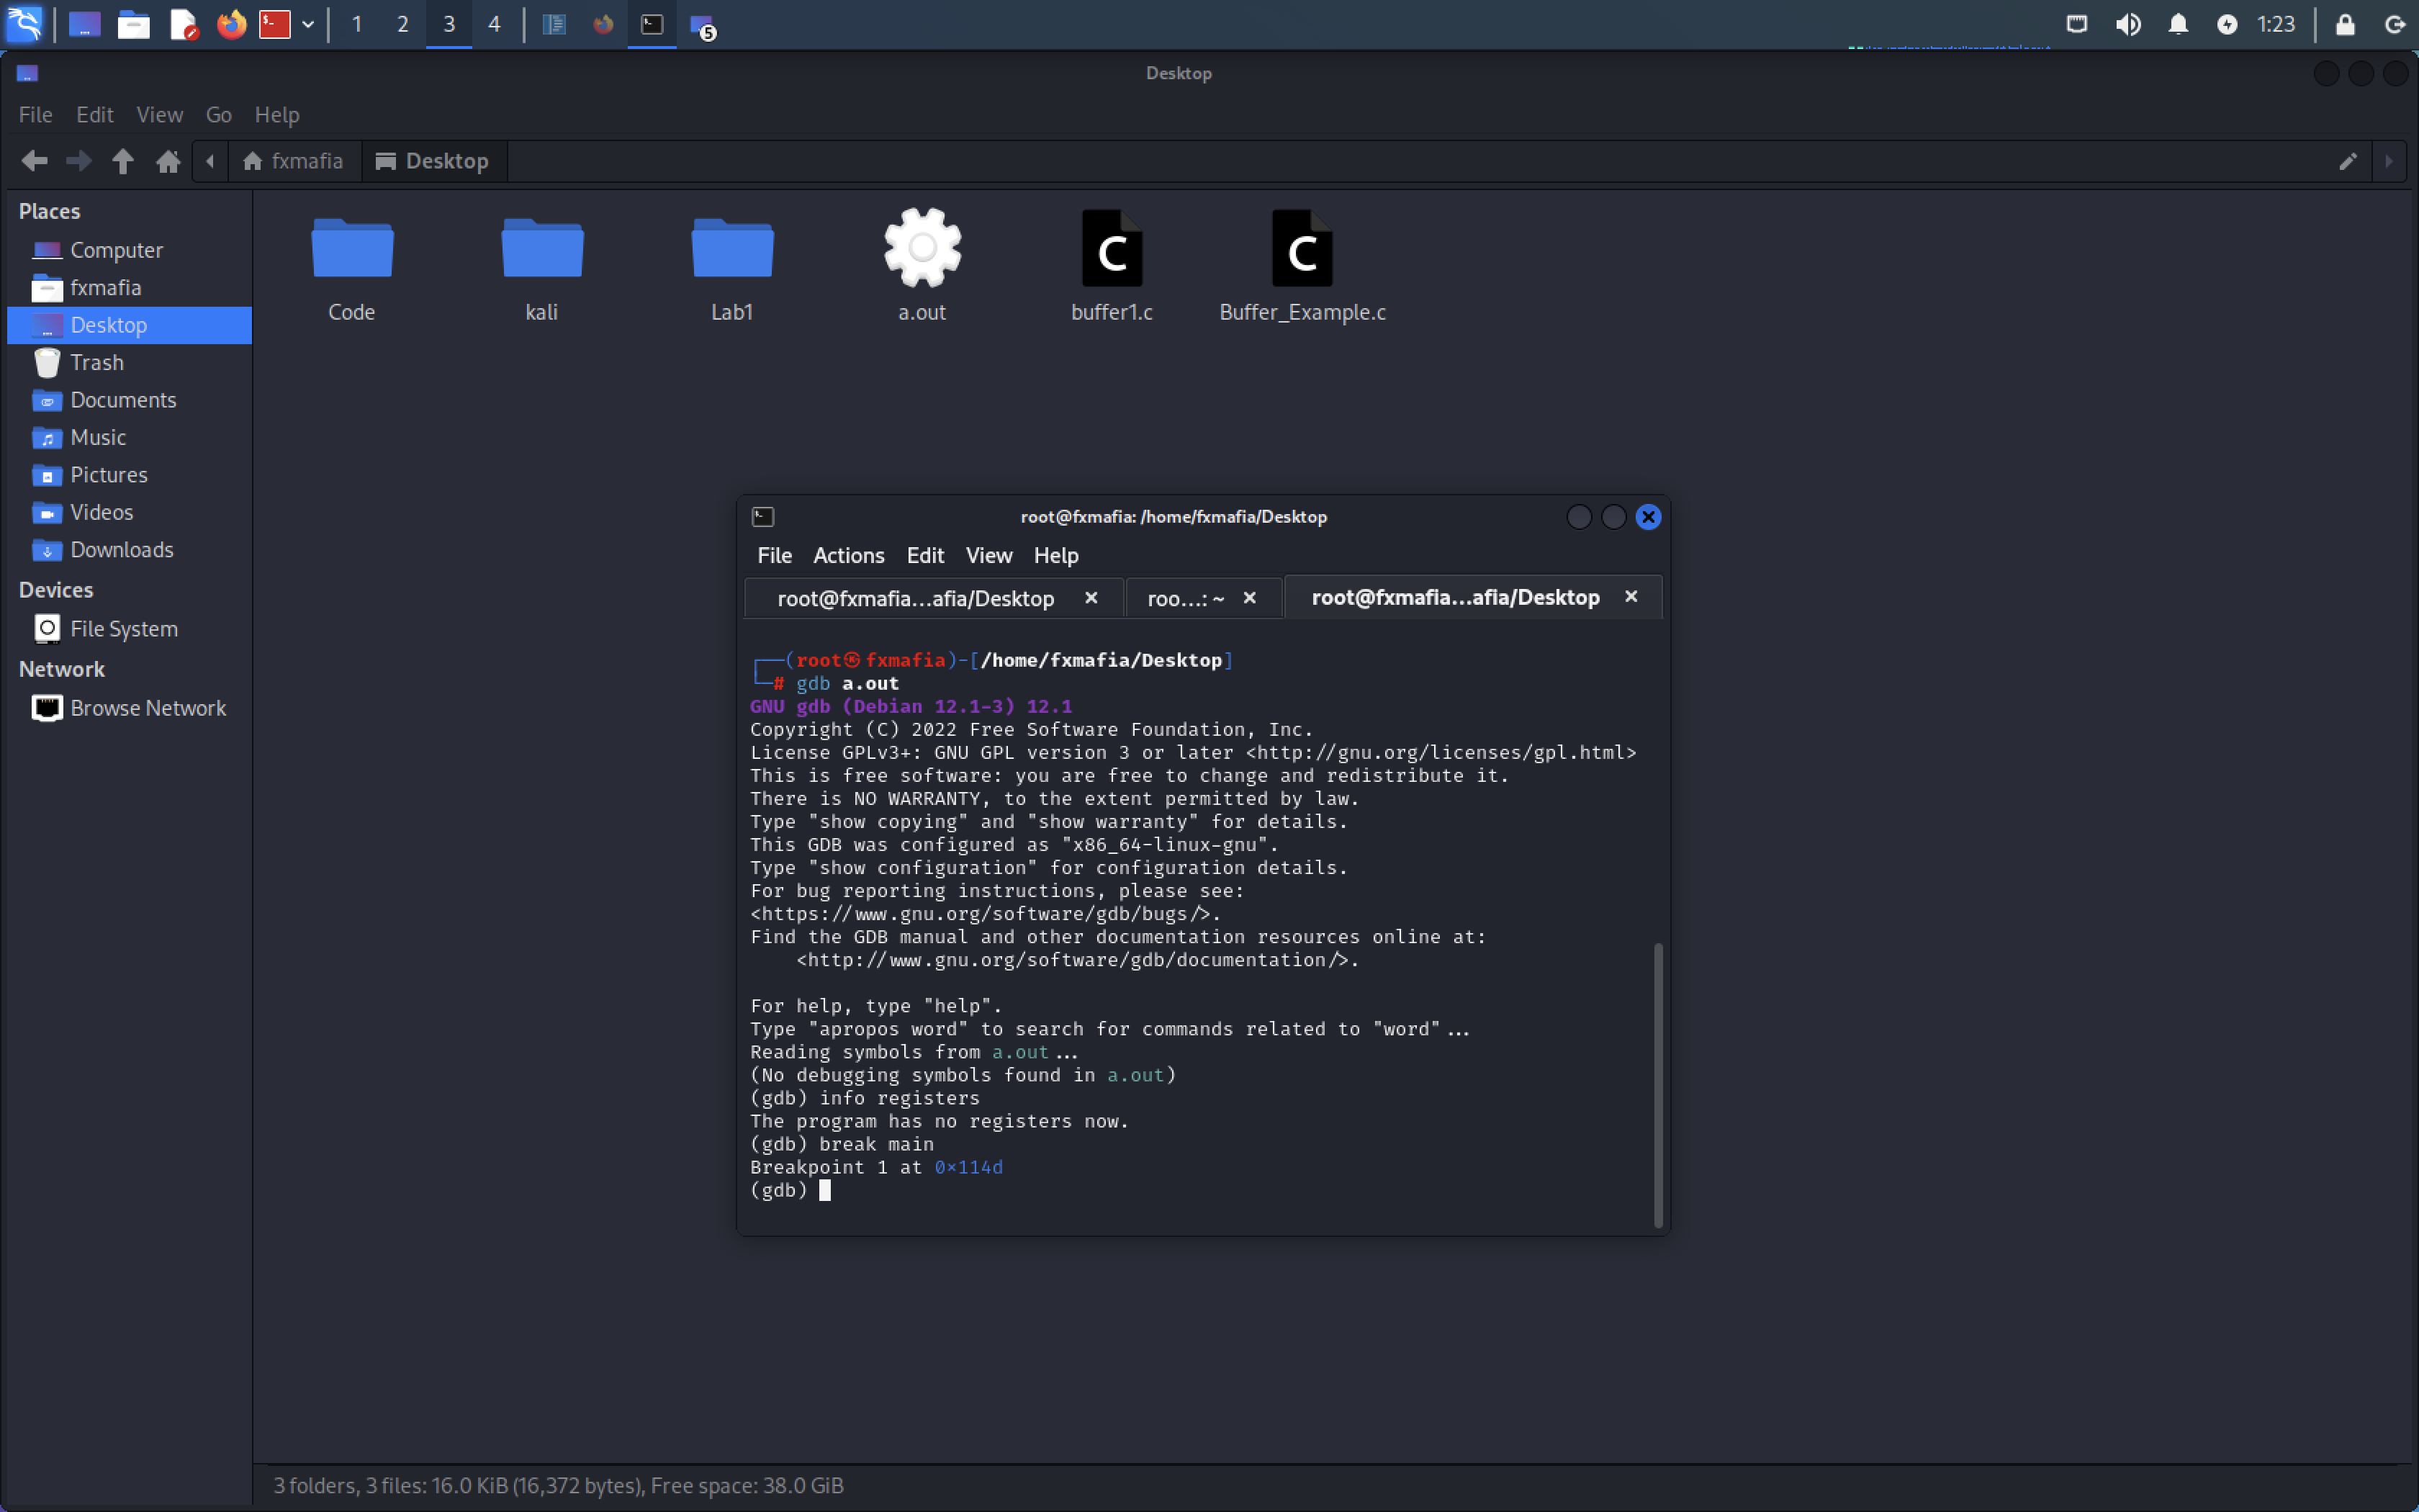Open the text editor launcher in panel

click(x=183, y=24)
